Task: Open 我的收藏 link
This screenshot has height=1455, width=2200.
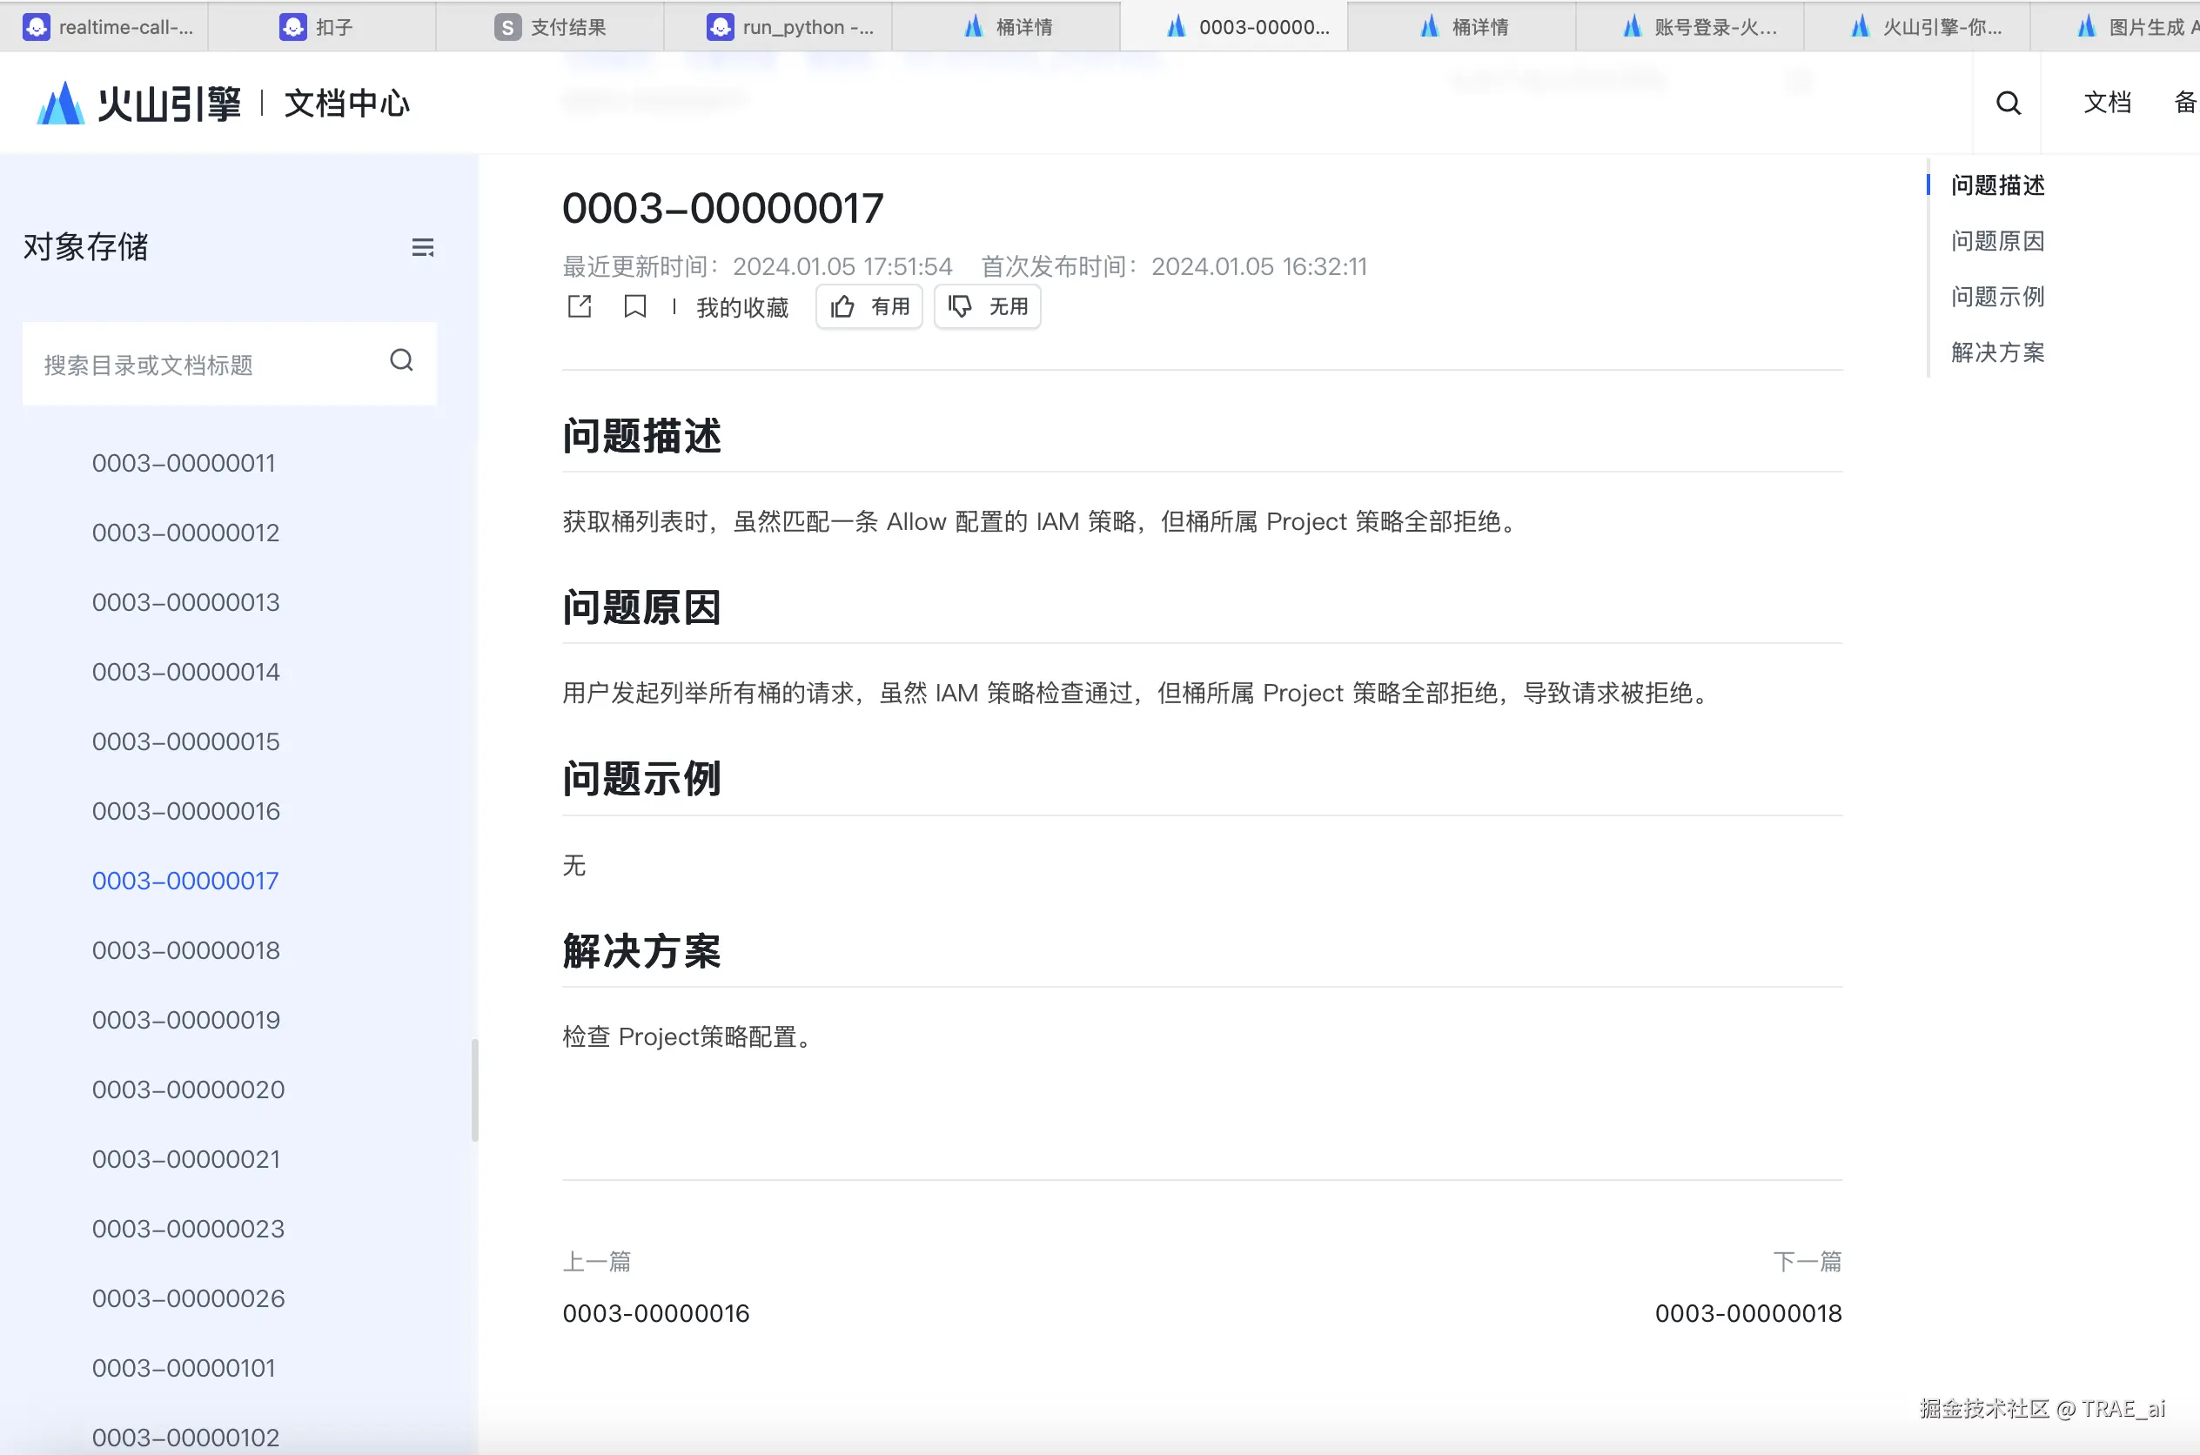Action: pyautogui.click(x=742, y=307)
